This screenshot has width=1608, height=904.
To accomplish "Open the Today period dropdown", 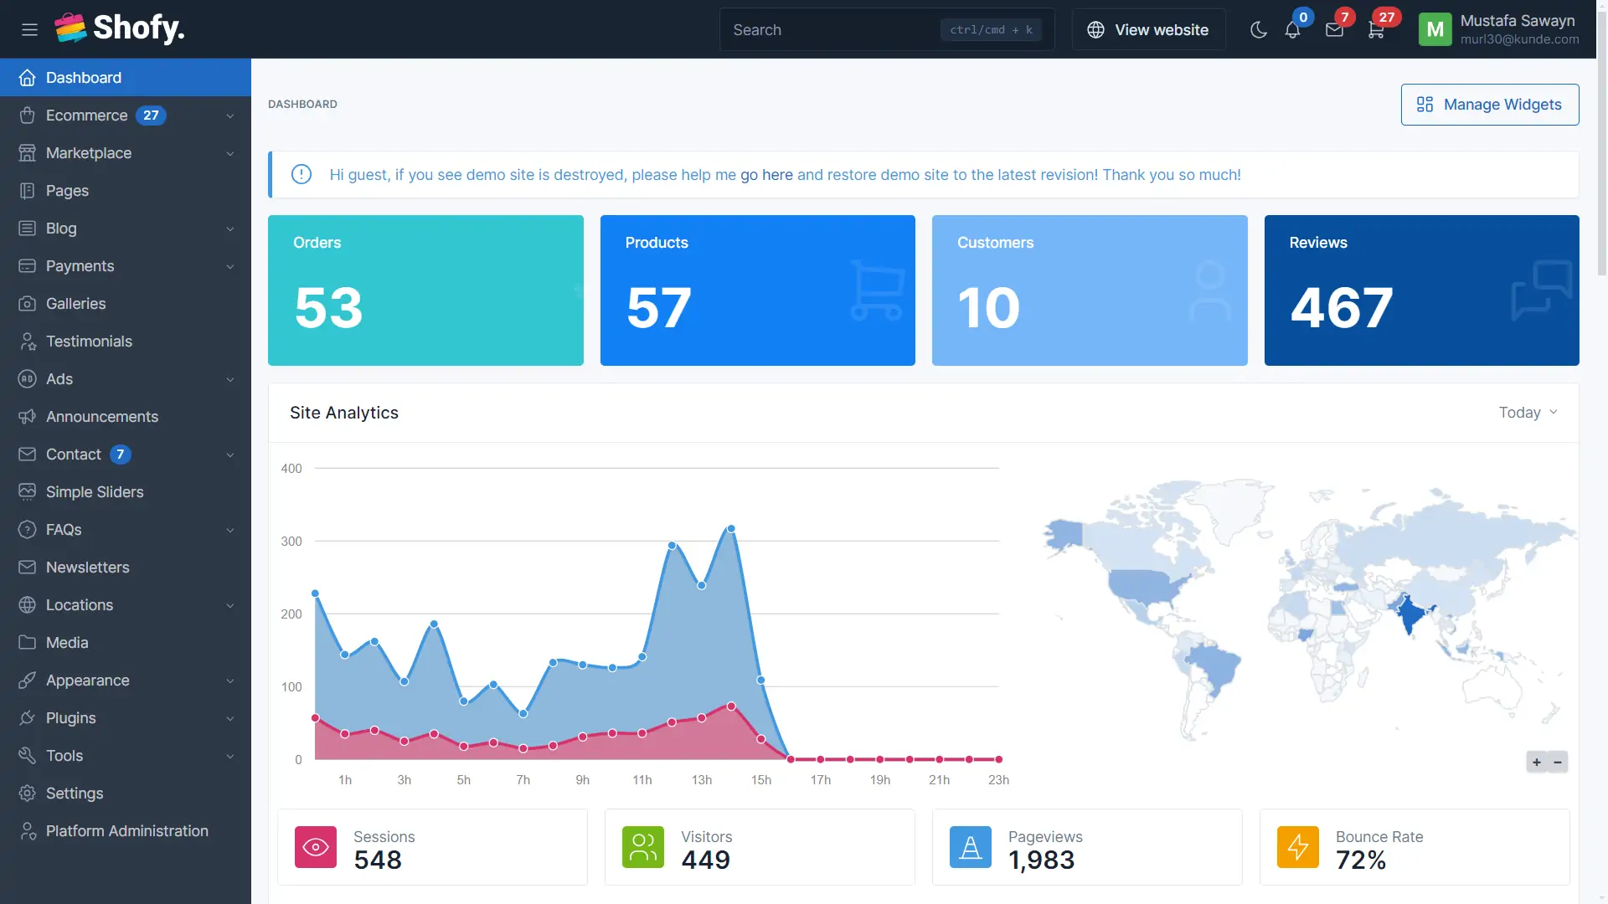I will tap(1527, 413).
